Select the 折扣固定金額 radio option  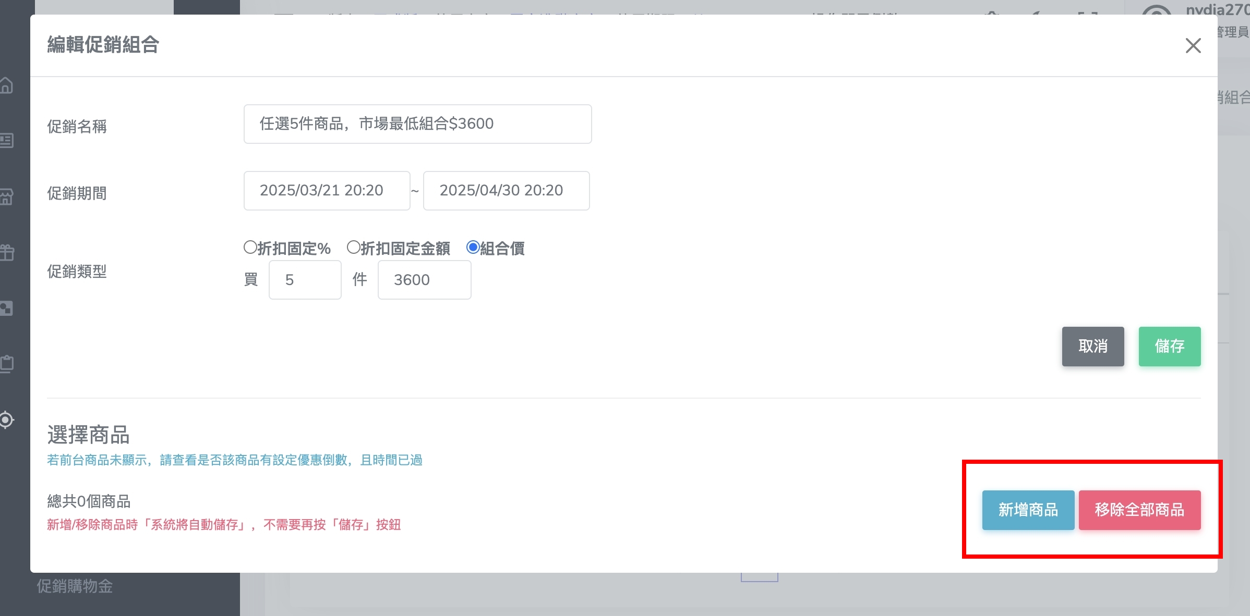click(x=354, y=248)
